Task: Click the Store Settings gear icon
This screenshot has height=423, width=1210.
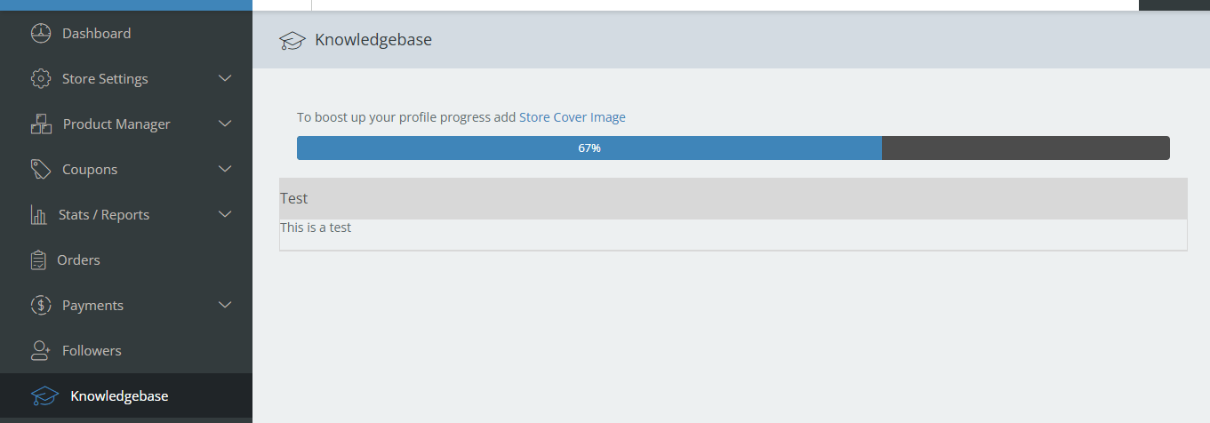Action: [x=41, y=79]
